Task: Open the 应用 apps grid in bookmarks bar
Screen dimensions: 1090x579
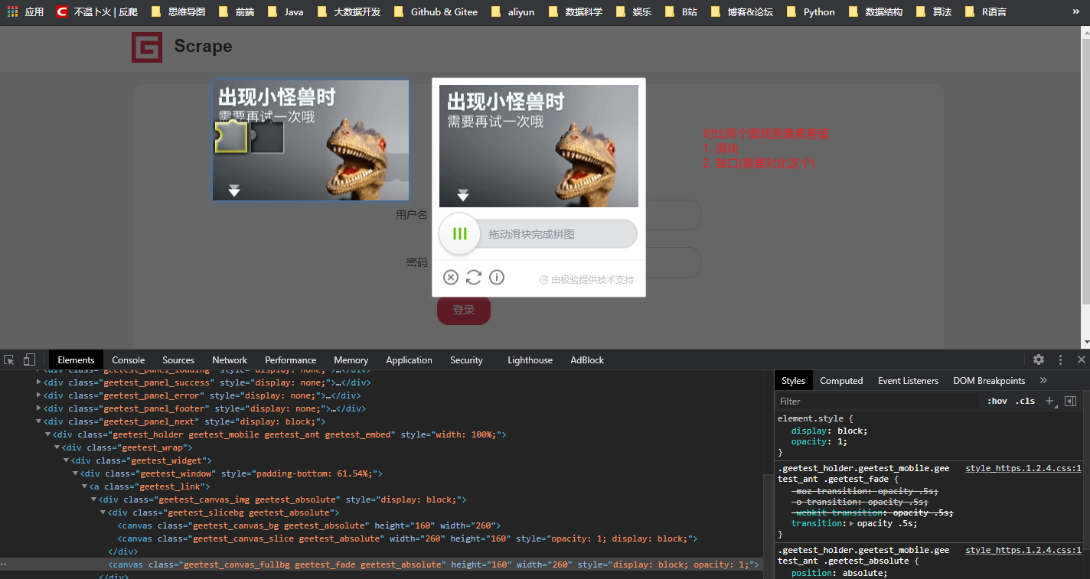Action: click(25, 12)
